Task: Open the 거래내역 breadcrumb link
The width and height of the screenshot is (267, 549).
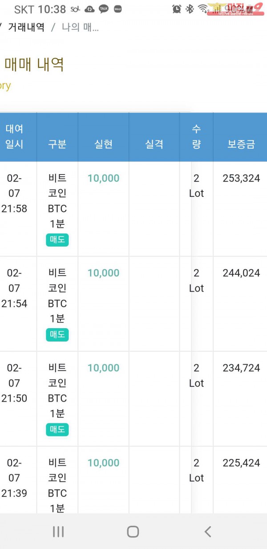Action: coord(26,27)
